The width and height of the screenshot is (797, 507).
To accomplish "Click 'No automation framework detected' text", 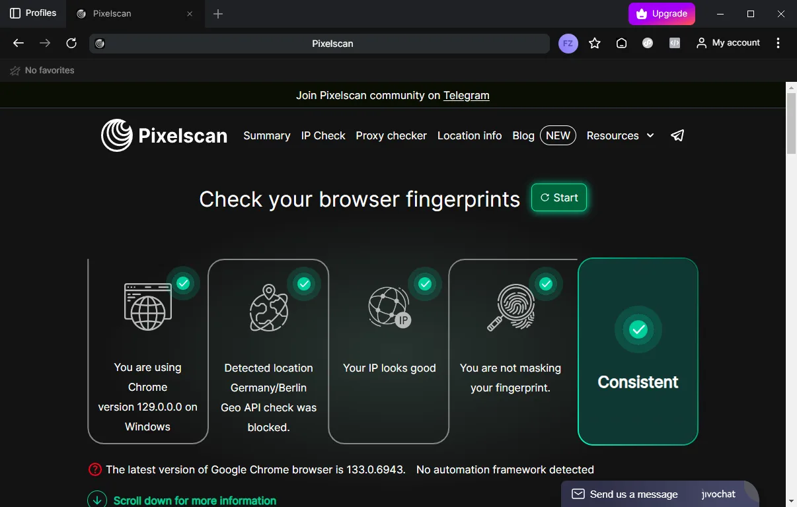I will 505,470.
